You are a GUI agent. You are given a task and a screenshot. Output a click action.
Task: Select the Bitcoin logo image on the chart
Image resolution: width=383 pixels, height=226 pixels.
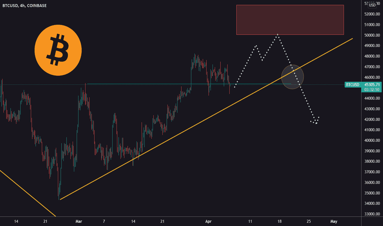58,50
